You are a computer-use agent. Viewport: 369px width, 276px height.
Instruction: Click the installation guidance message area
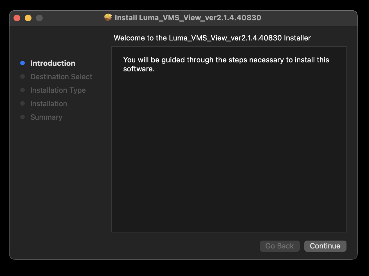(x=226, y=64)
